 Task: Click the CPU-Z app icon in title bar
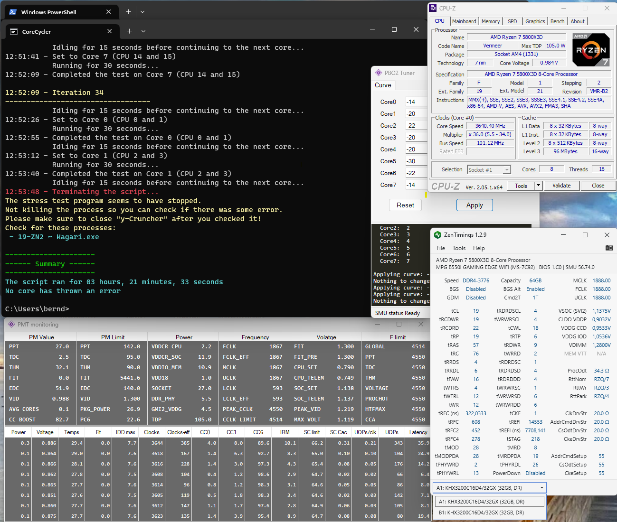pyautogui.click(x=433, y=8)
